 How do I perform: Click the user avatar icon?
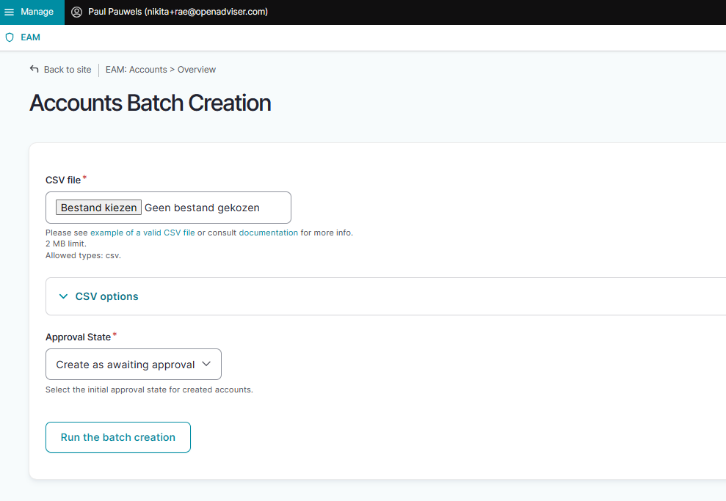(76, 12)
